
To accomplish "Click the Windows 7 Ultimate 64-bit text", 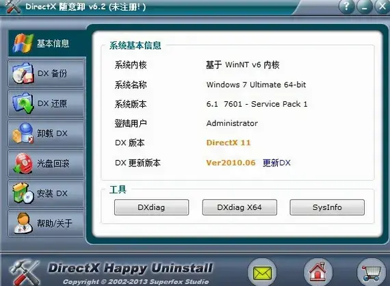I will click(256, 85).
